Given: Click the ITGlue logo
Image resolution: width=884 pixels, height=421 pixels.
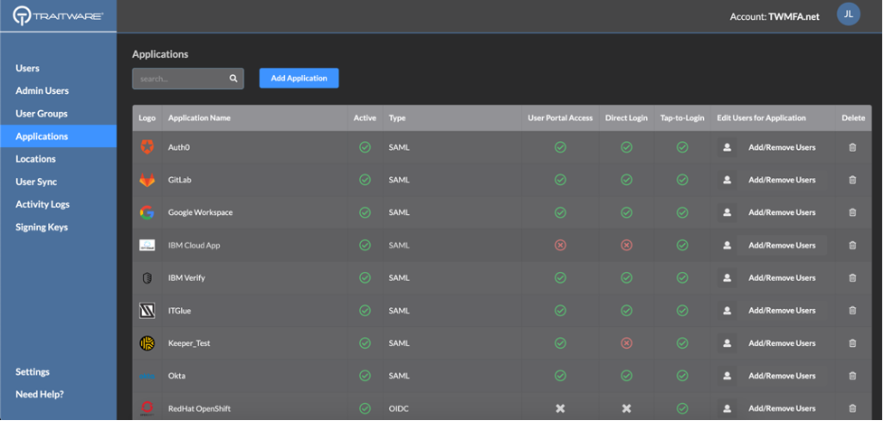Looking at the screenshot, I should (x=147, y=311).
